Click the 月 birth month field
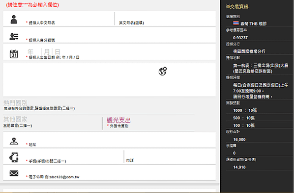The width and height of the screenshot is (294, 193). (x=47, y=51)
